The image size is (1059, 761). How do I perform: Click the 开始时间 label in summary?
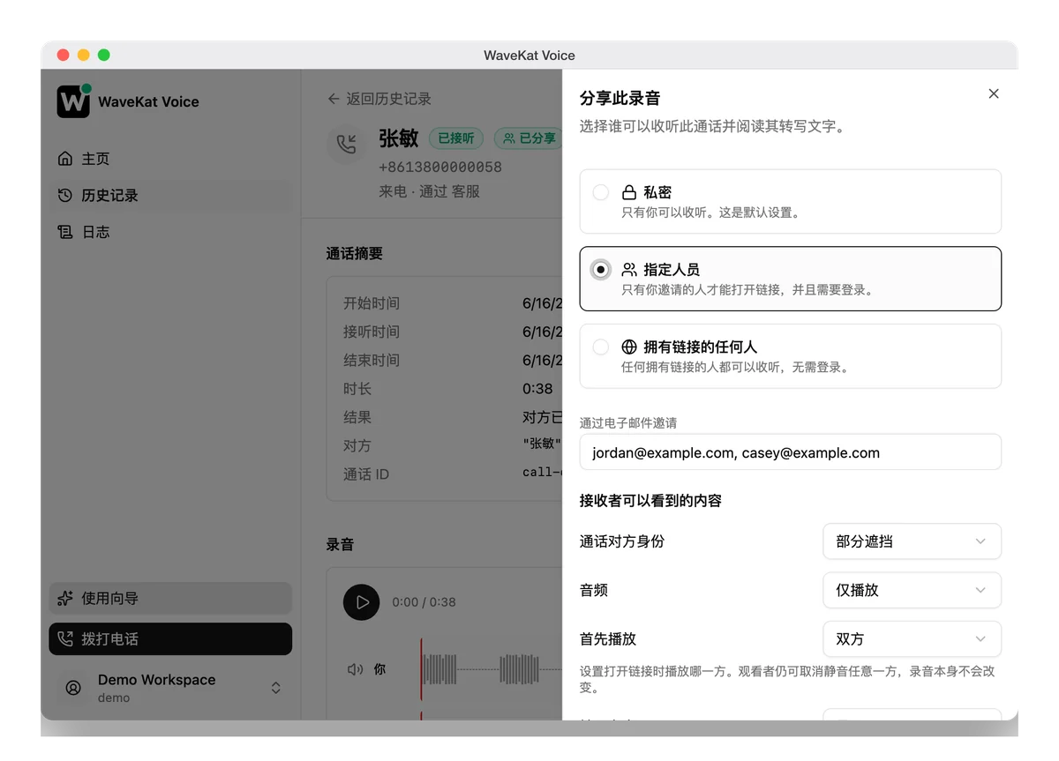(x=372, y=303)
